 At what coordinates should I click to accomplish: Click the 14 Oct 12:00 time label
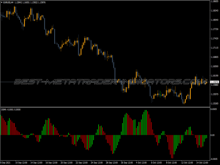point(202,163)
